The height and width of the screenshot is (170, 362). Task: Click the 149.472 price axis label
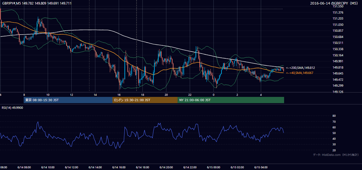tap(338, 80)
